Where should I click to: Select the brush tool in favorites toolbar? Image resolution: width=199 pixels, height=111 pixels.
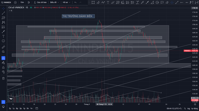pyautogui.click(x=113, y=2)
